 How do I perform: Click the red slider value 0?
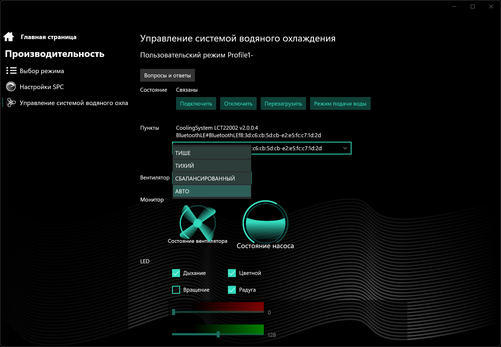coord(269,313)
